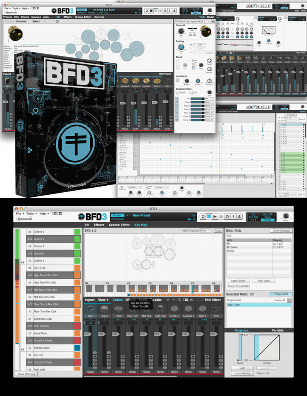The image size is (307, 396).
Task: Turn the Gain knob in the Key Map window
Action: coord(286,216)
